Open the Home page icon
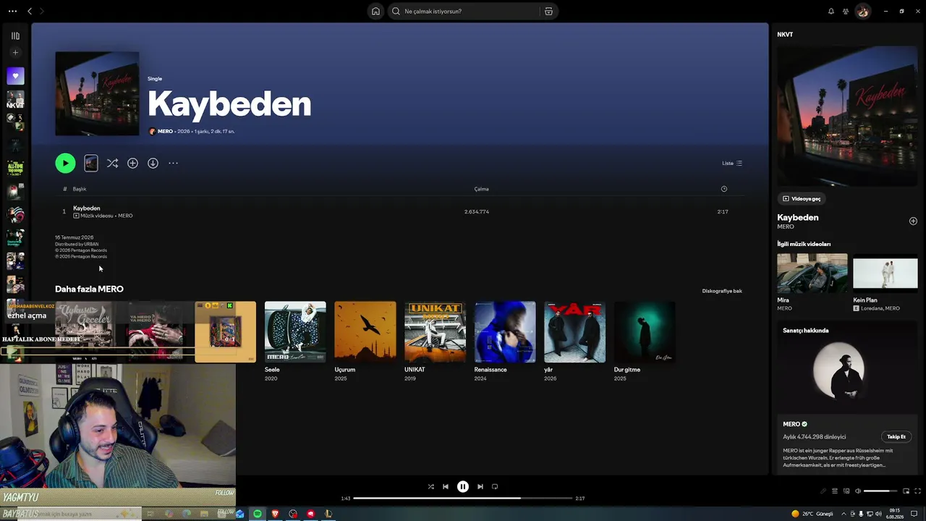This screenshot has width=926, height=521. 375,12
